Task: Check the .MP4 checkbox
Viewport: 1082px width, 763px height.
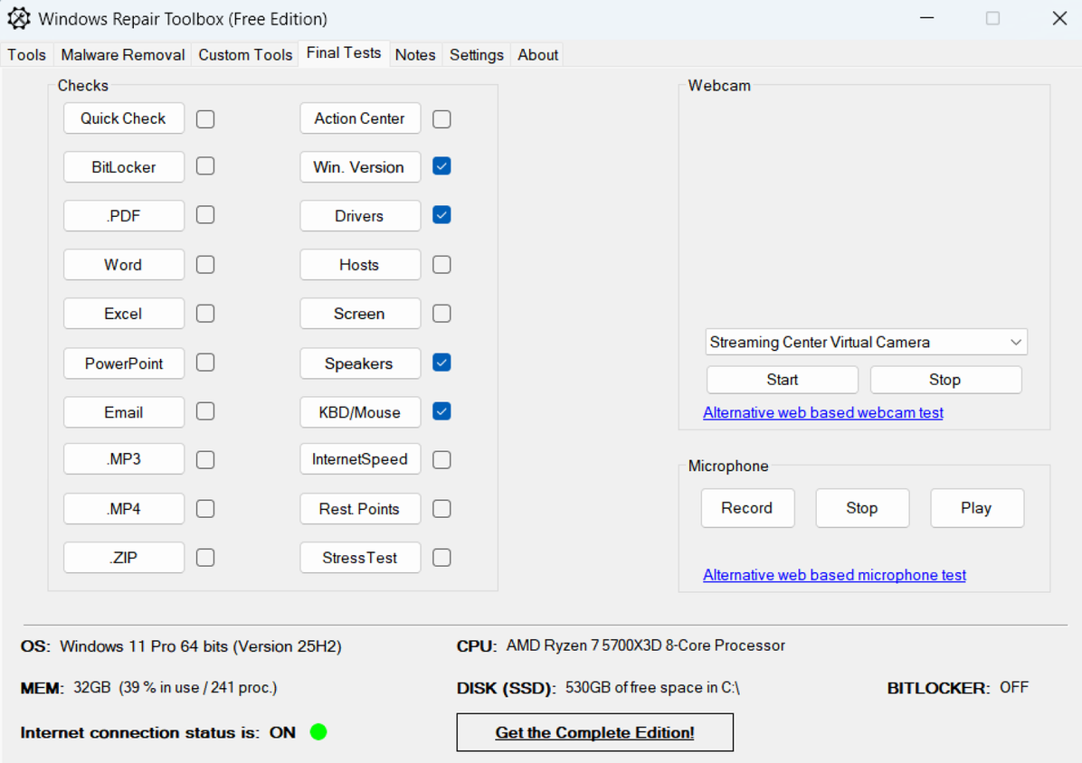Action: pyautogui.click(x=205, y=509)
